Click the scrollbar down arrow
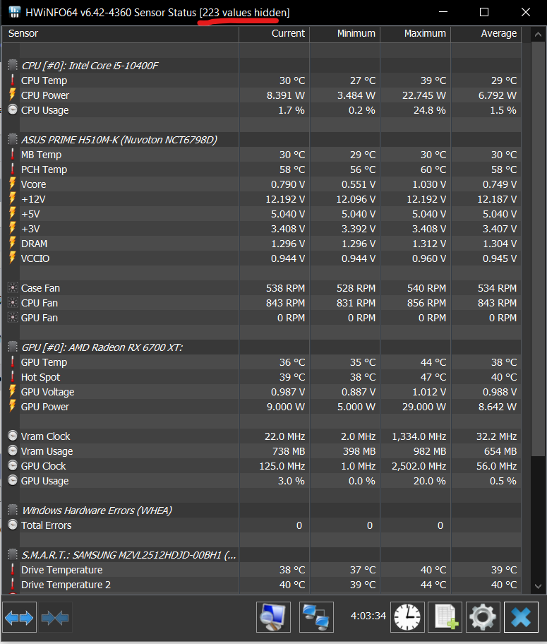 pyautogui.click(x=538, y=586)
